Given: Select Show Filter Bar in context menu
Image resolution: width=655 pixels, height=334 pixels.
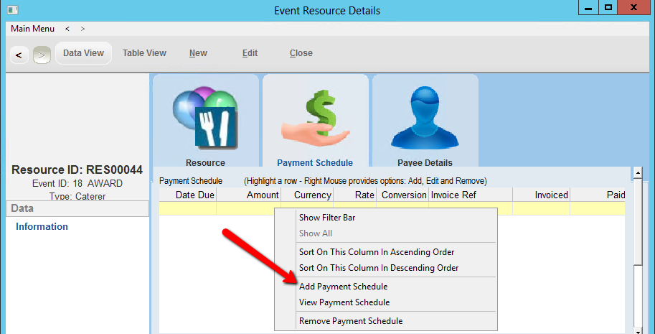Looking at the screenshot, I should click(x=327, y=218).
